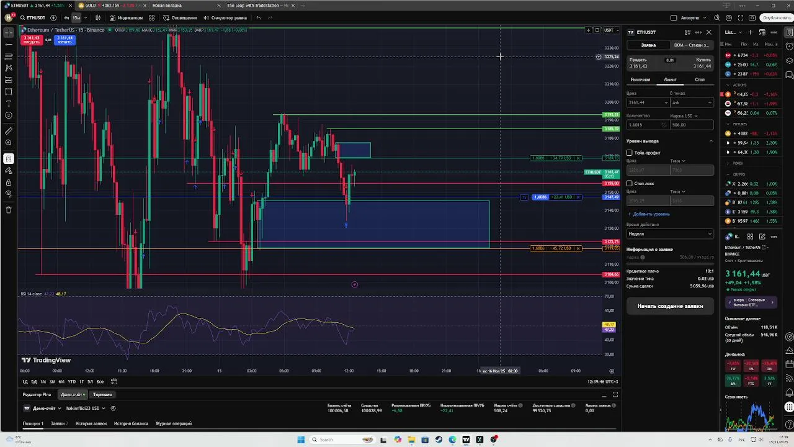Select the patterns drawing tool

coord(9,68)
